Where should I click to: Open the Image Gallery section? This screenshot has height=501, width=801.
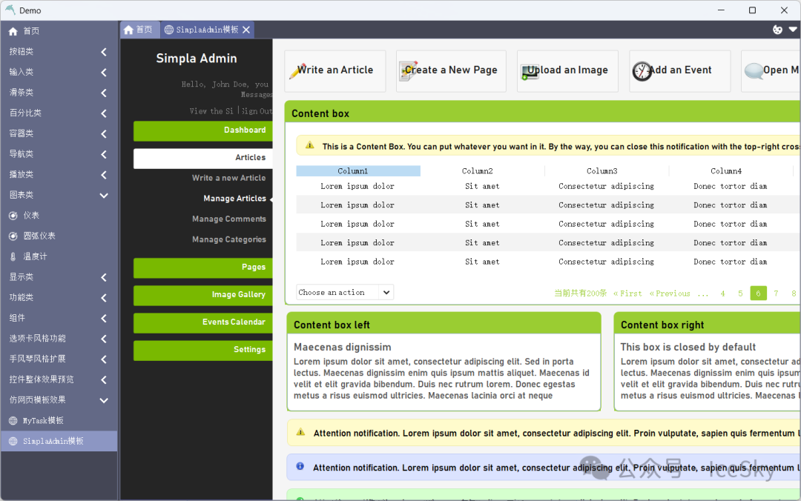pos(202,295)
